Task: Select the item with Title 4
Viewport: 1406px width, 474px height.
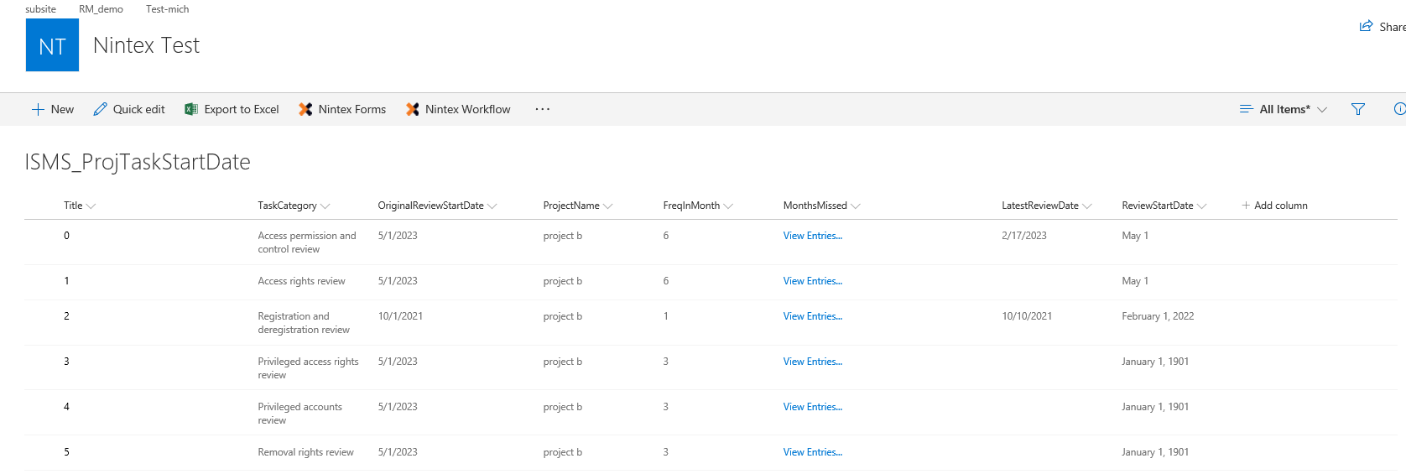Action: (66, 407)
